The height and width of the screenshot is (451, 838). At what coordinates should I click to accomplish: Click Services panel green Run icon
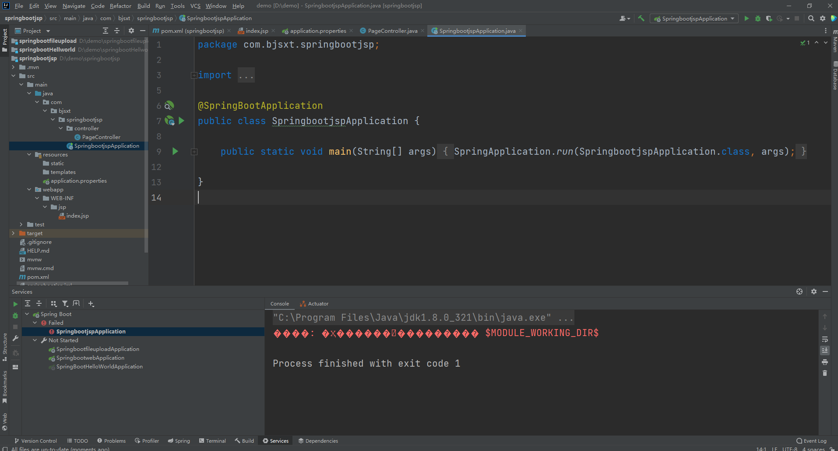coord(15,304)
